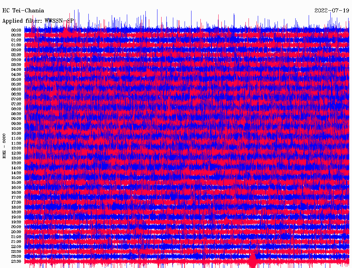Click the 16:00 time label
This screenshot has height=268, width=352.
[x=16, y=187]
